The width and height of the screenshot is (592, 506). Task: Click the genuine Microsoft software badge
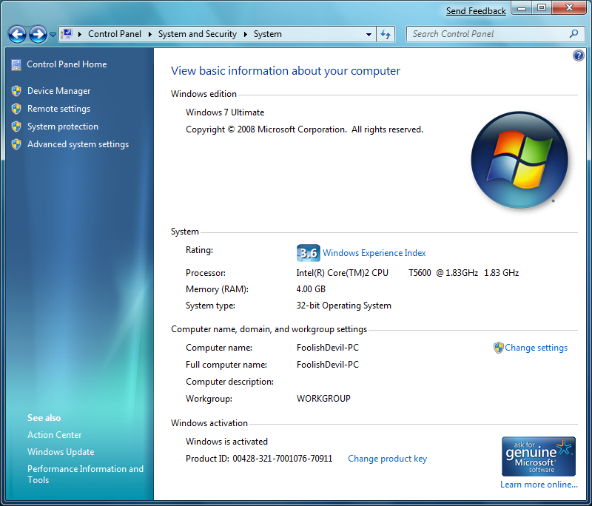pyautogui.click(x=539, y=456)
